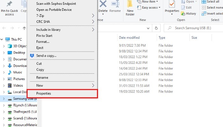Screen dimensions: 223x127
Task: Click the Open ribbon icon
Action: pos(183,2)
